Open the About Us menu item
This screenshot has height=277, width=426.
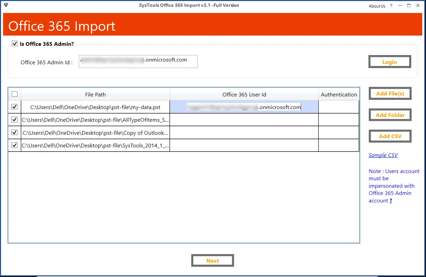click(x=377, y=6)
